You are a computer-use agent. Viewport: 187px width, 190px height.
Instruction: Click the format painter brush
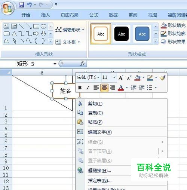point(163,77)
